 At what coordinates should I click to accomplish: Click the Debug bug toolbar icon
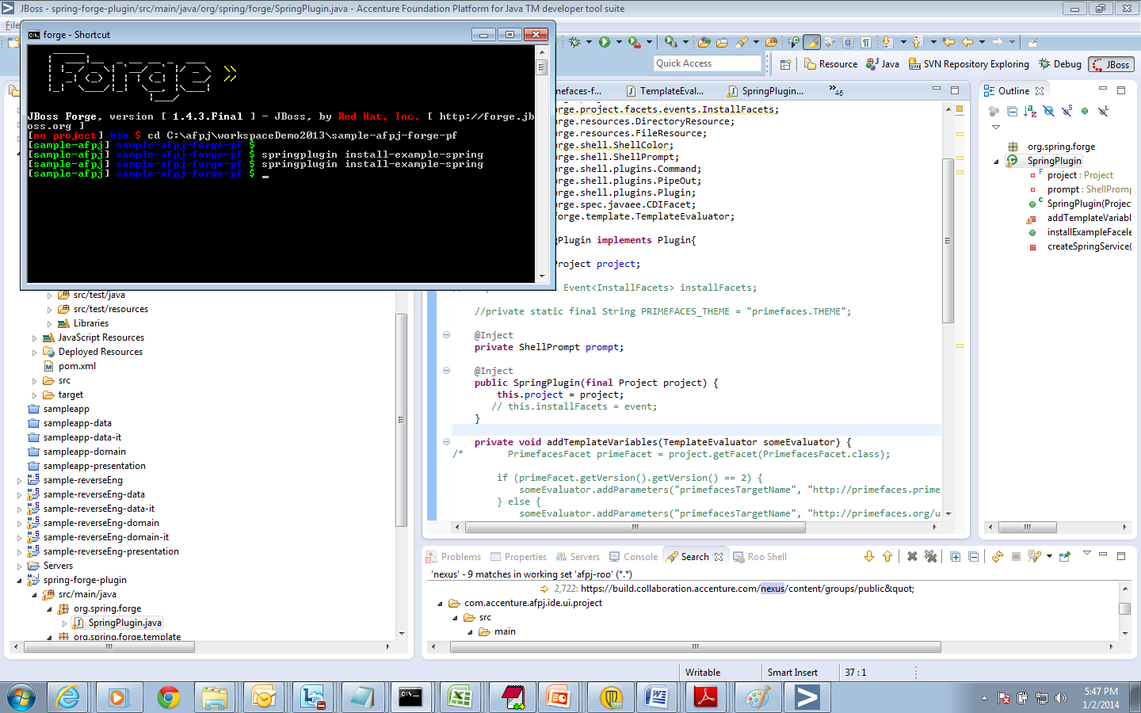pos(574,42)
